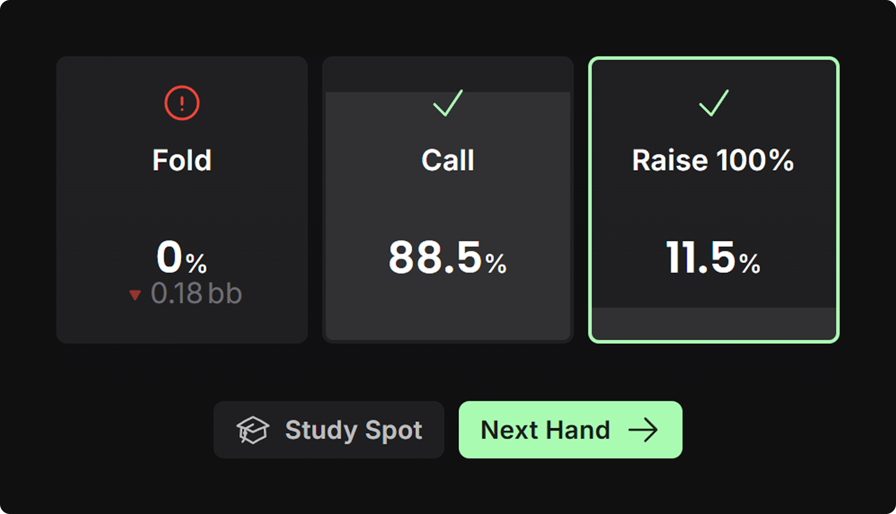This screenshot has height=514, width=896.
Task: Click the Call card's lighter frequency fill bar
Action: (x=447, y=216)
